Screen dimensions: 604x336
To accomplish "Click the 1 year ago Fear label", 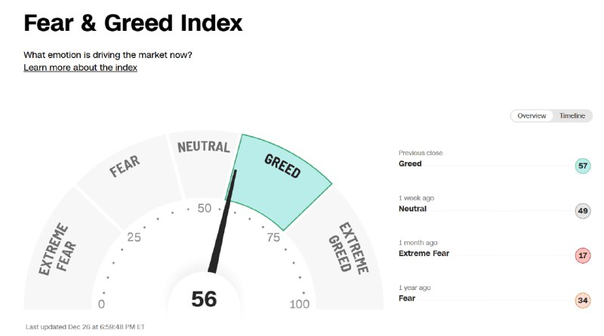I will (x=407, y=298).
